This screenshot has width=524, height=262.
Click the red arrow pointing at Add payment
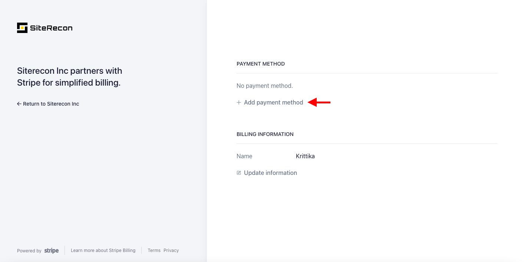coord(319,102)
